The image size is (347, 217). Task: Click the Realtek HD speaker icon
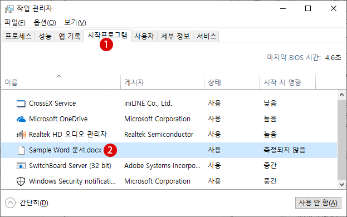pos(21,135)
